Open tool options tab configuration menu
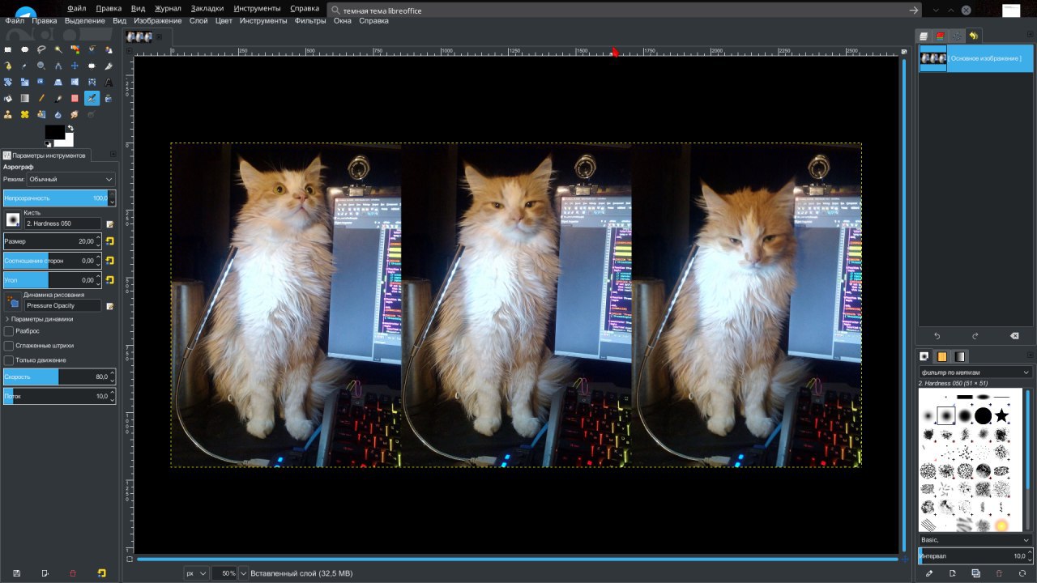This screenshot has width=1037, height=583. 113,154
